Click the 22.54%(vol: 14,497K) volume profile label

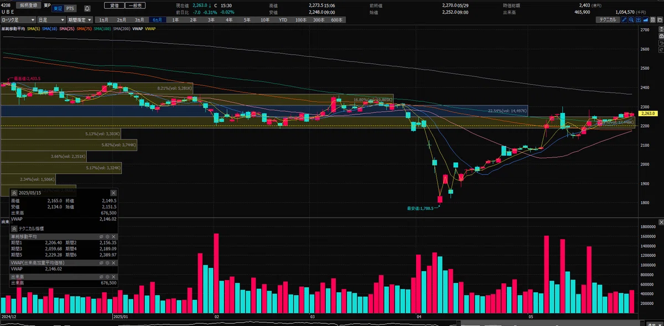pyautogui.click(x=507, y=111)
